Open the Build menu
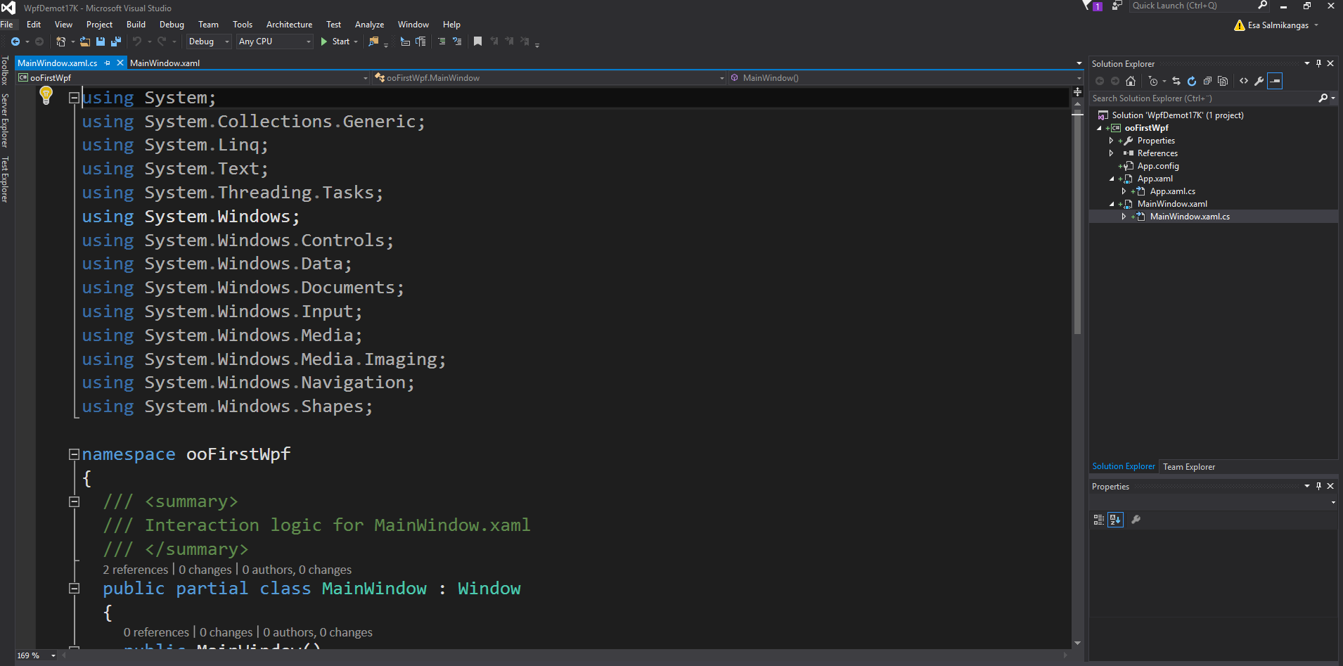 click(136, 25)
